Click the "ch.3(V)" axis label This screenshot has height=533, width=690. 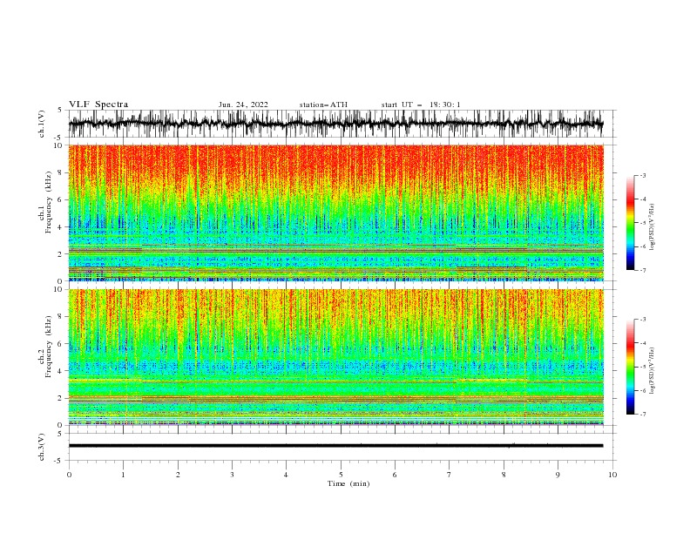[42, 447]
